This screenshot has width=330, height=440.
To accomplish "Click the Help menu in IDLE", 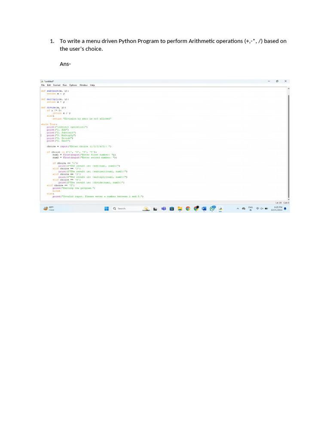I will click(x=92, y=85).
